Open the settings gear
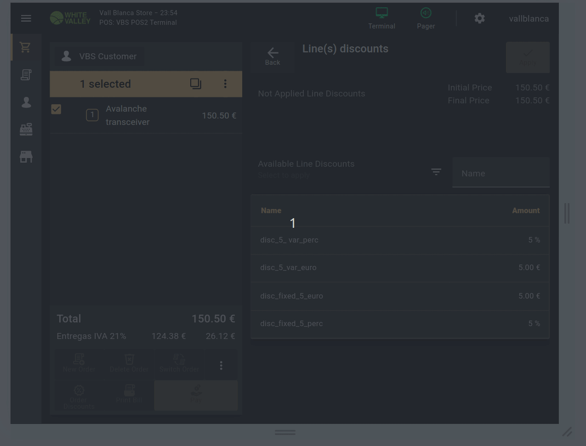Screen dimensions: 586x446 479,18
